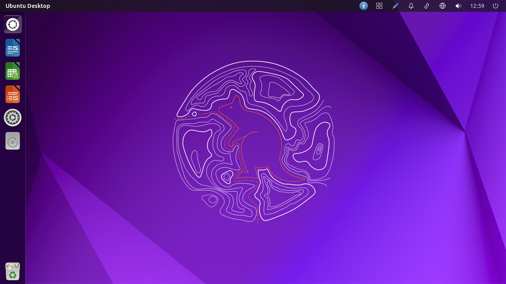Open the Trash from the dock
506x284 pixels.
coord(12,271)
